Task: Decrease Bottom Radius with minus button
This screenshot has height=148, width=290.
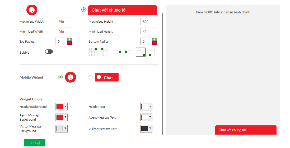Action: point(155,43)
